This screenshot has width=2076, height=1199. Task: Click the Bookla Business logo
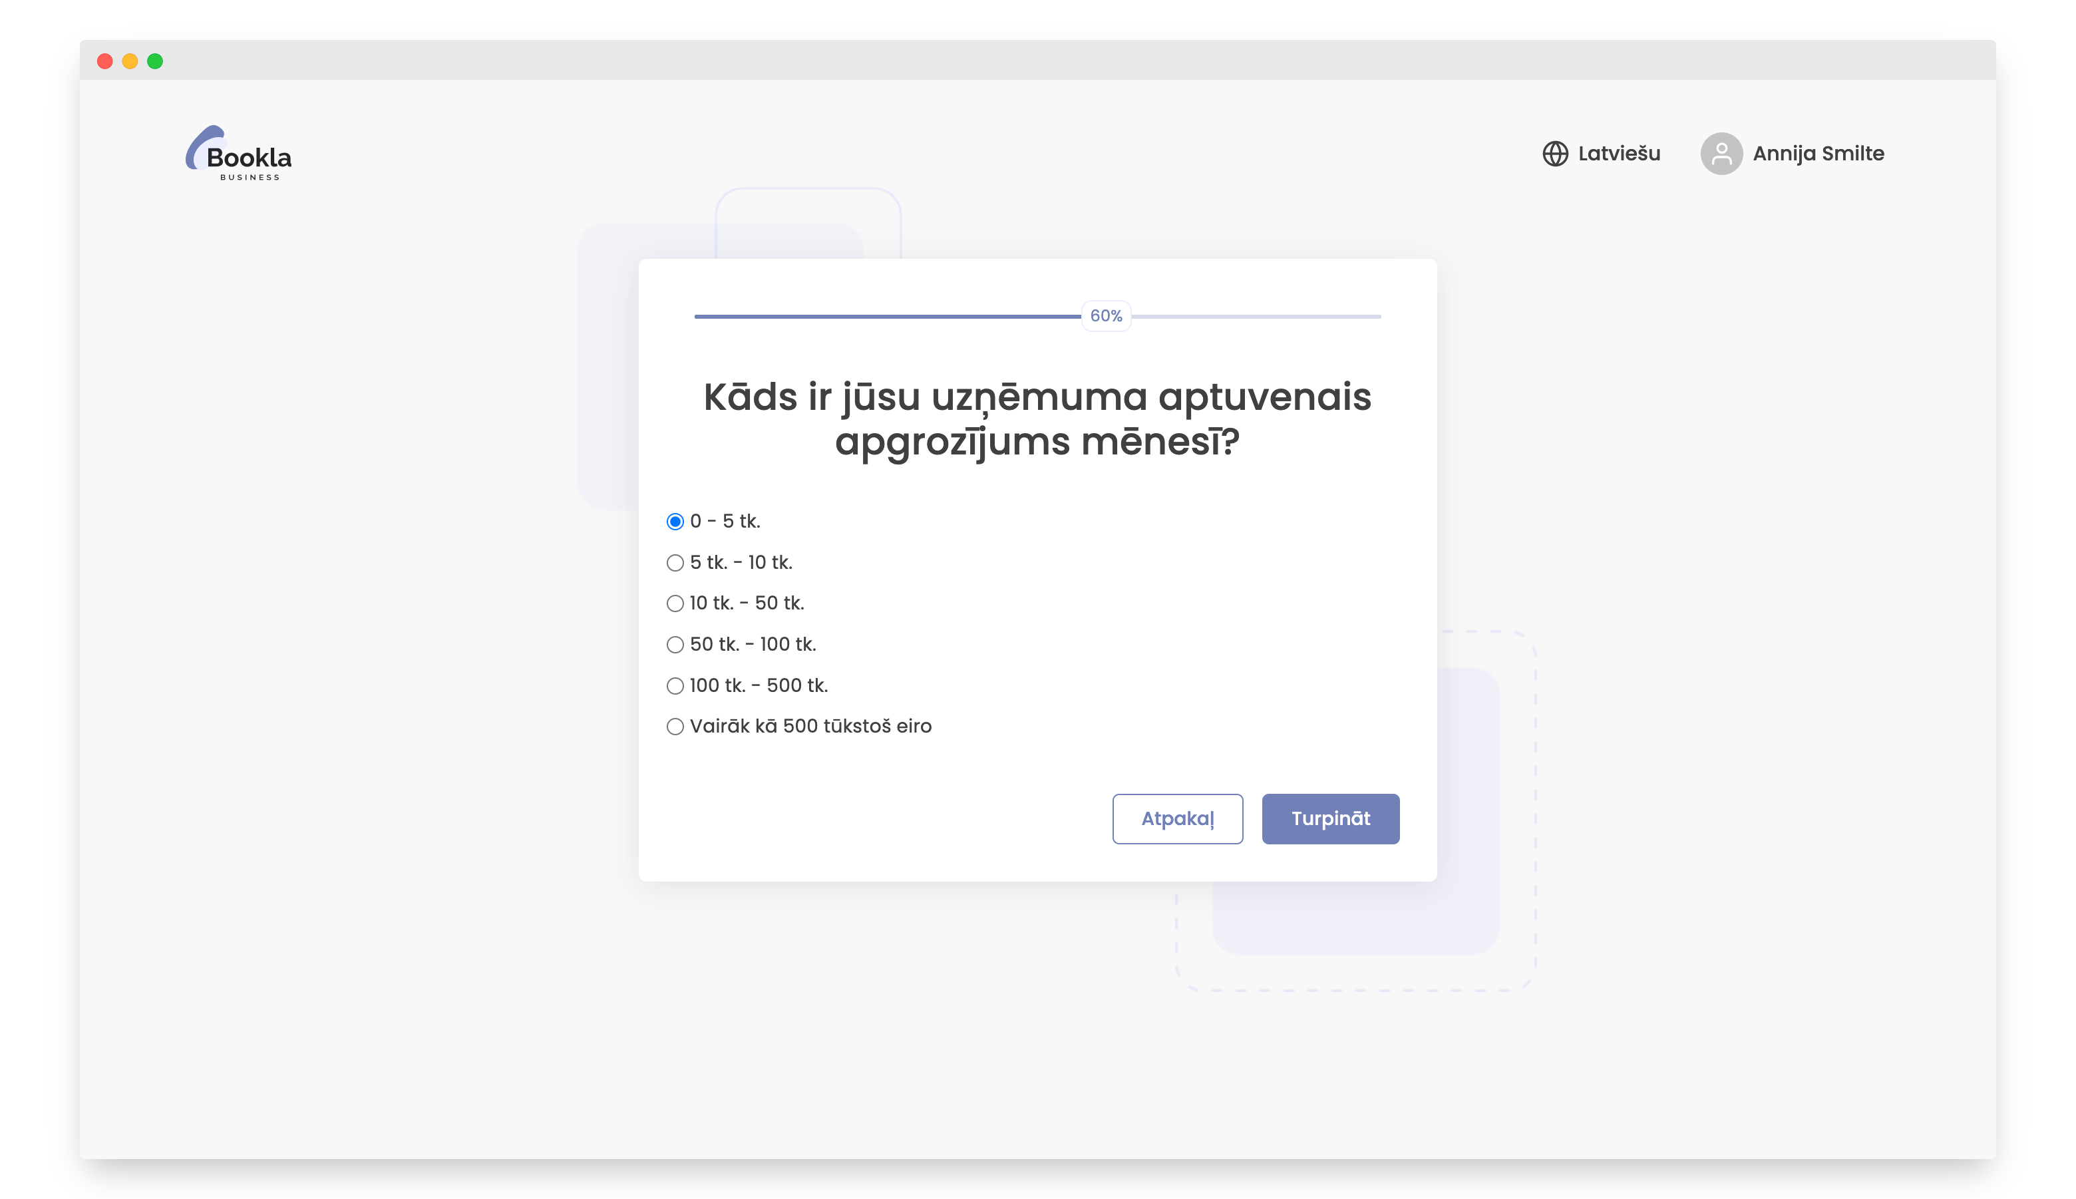240,153
